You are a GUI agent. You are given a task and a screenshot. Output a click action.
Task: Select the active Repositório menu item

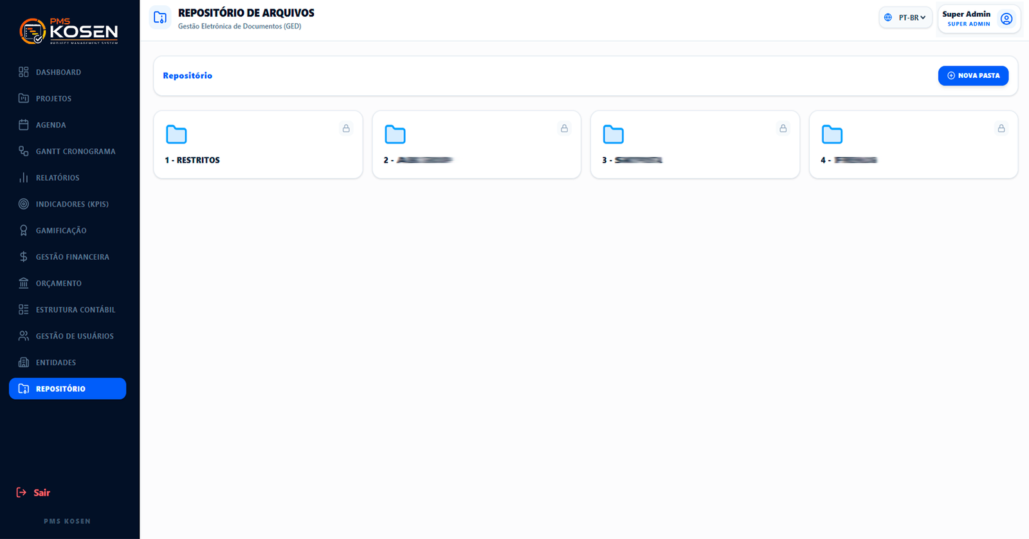coord(68,388)
